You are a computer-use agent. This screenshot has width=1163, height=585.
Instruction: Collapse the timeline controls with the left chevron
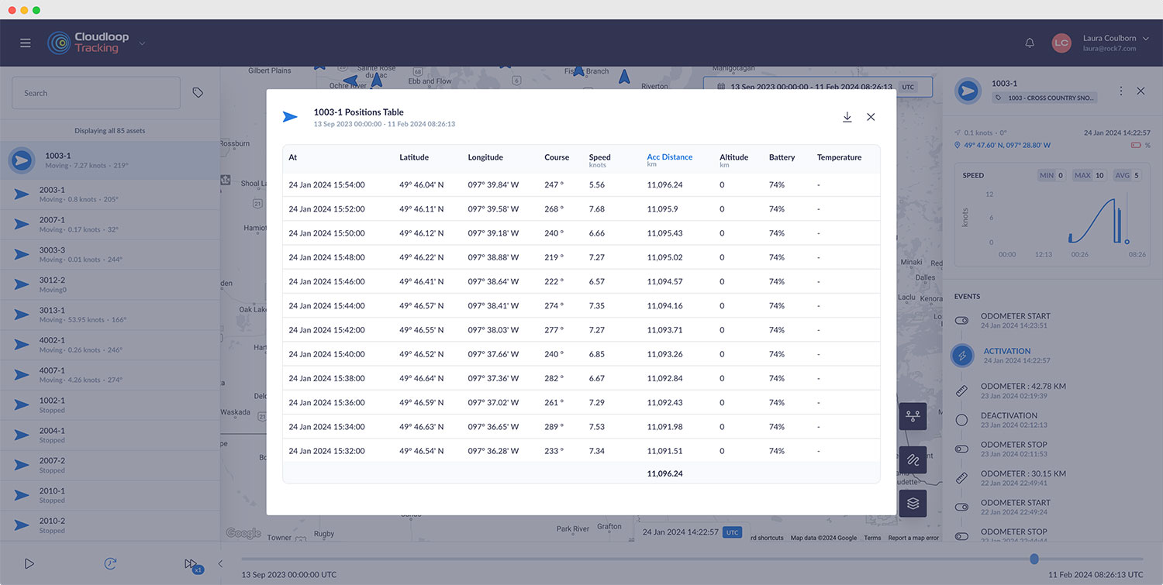tap(219, 563)
